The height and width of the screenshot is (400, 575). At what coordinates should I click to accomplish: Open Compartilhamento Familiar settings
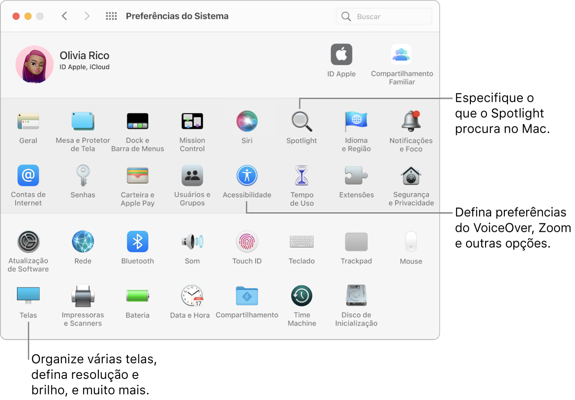[402, 55]
